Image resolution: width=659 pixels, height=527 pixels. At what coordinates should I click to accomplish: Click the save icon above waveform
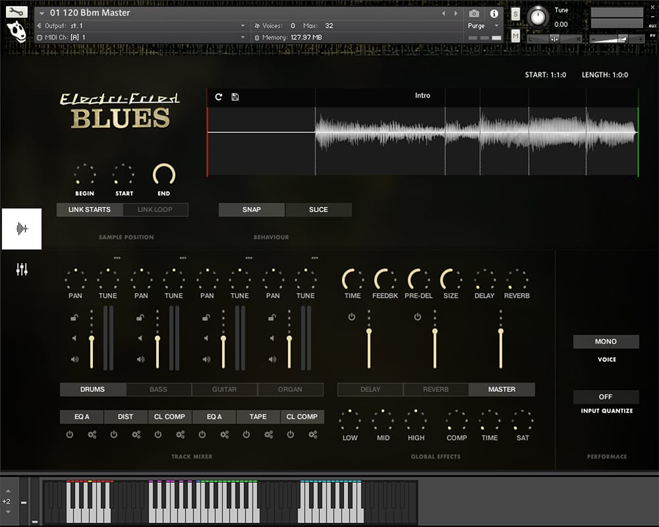point(235,97)
